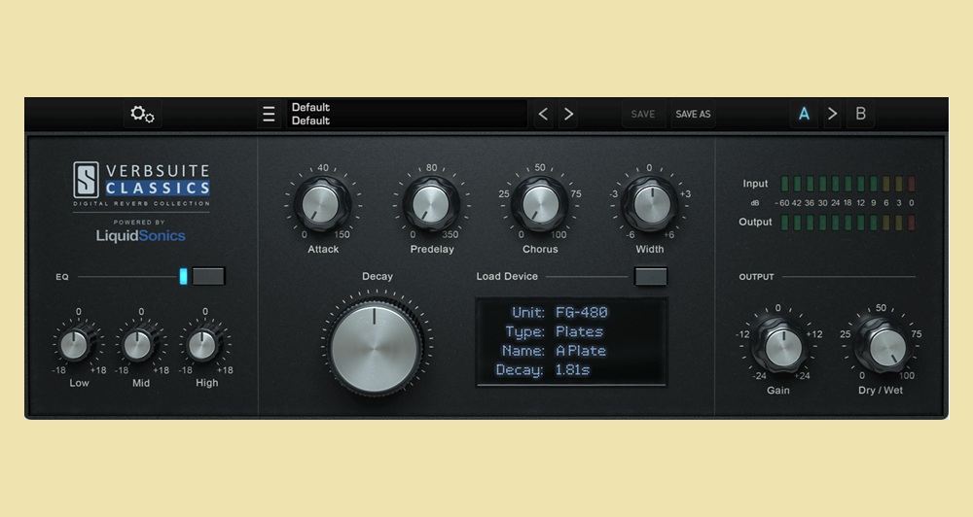Viewport: 973px width, 517px height.
Task: Go to previous preset arrow
Action: pyautogui.click(x=543, y=114)
